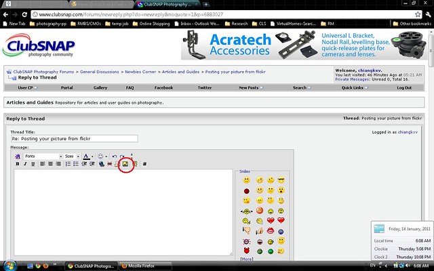
Task: Click inside the message text area
Action: tap(123, 212)
